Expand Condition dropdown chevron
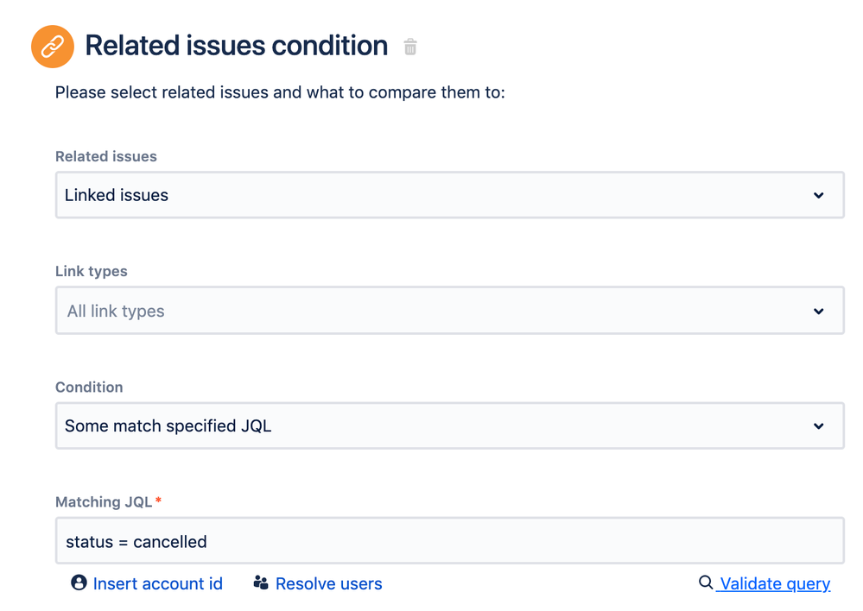The height and width of the screenshot is (611, 863). pyautogui.click(x=818, y=426)
